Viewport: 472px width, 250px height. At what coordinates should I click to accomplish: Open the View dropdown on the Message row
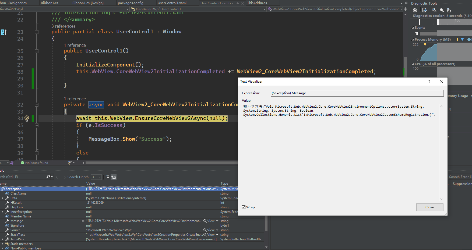(x=217, y=221)
